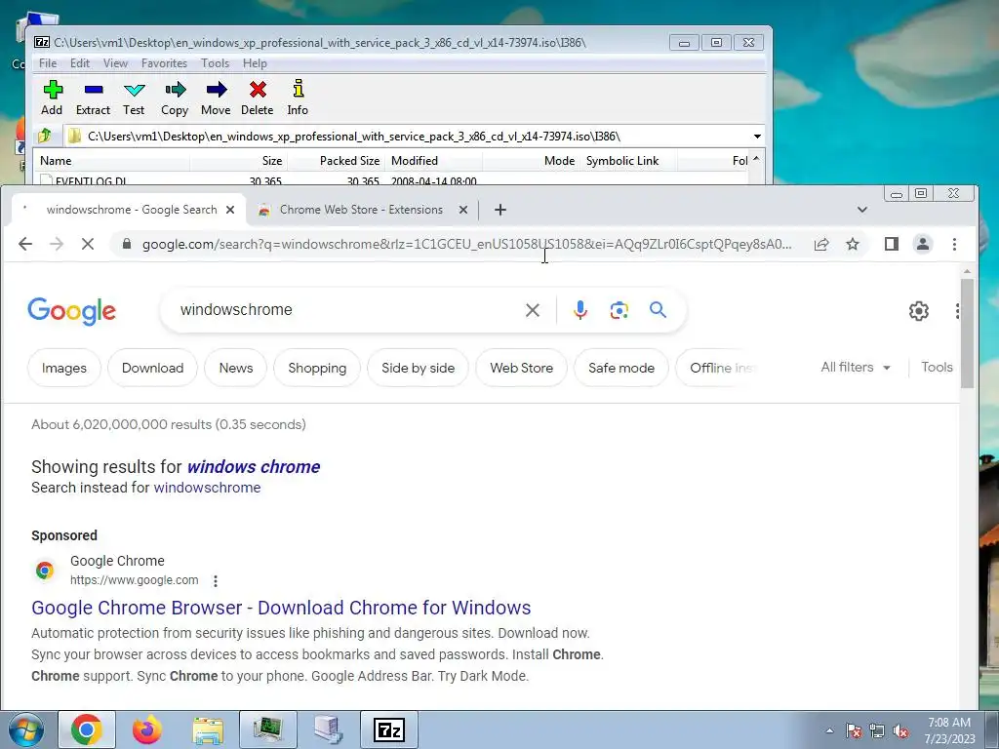Open the 7-Zip Tools menu
This screenshot has width=999, height=749.
coord(215,63)
